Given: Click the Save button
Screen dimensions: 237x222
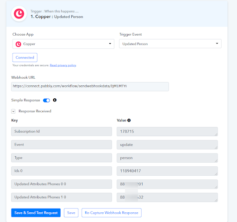Looking at the screenshot, I should pos(71,213).
